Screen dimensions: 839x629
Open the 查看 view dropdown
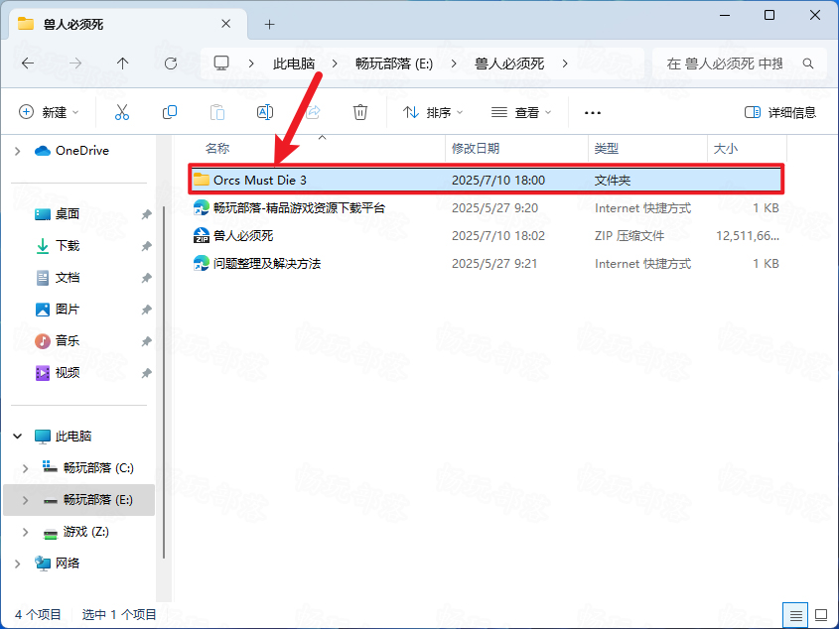521,112
